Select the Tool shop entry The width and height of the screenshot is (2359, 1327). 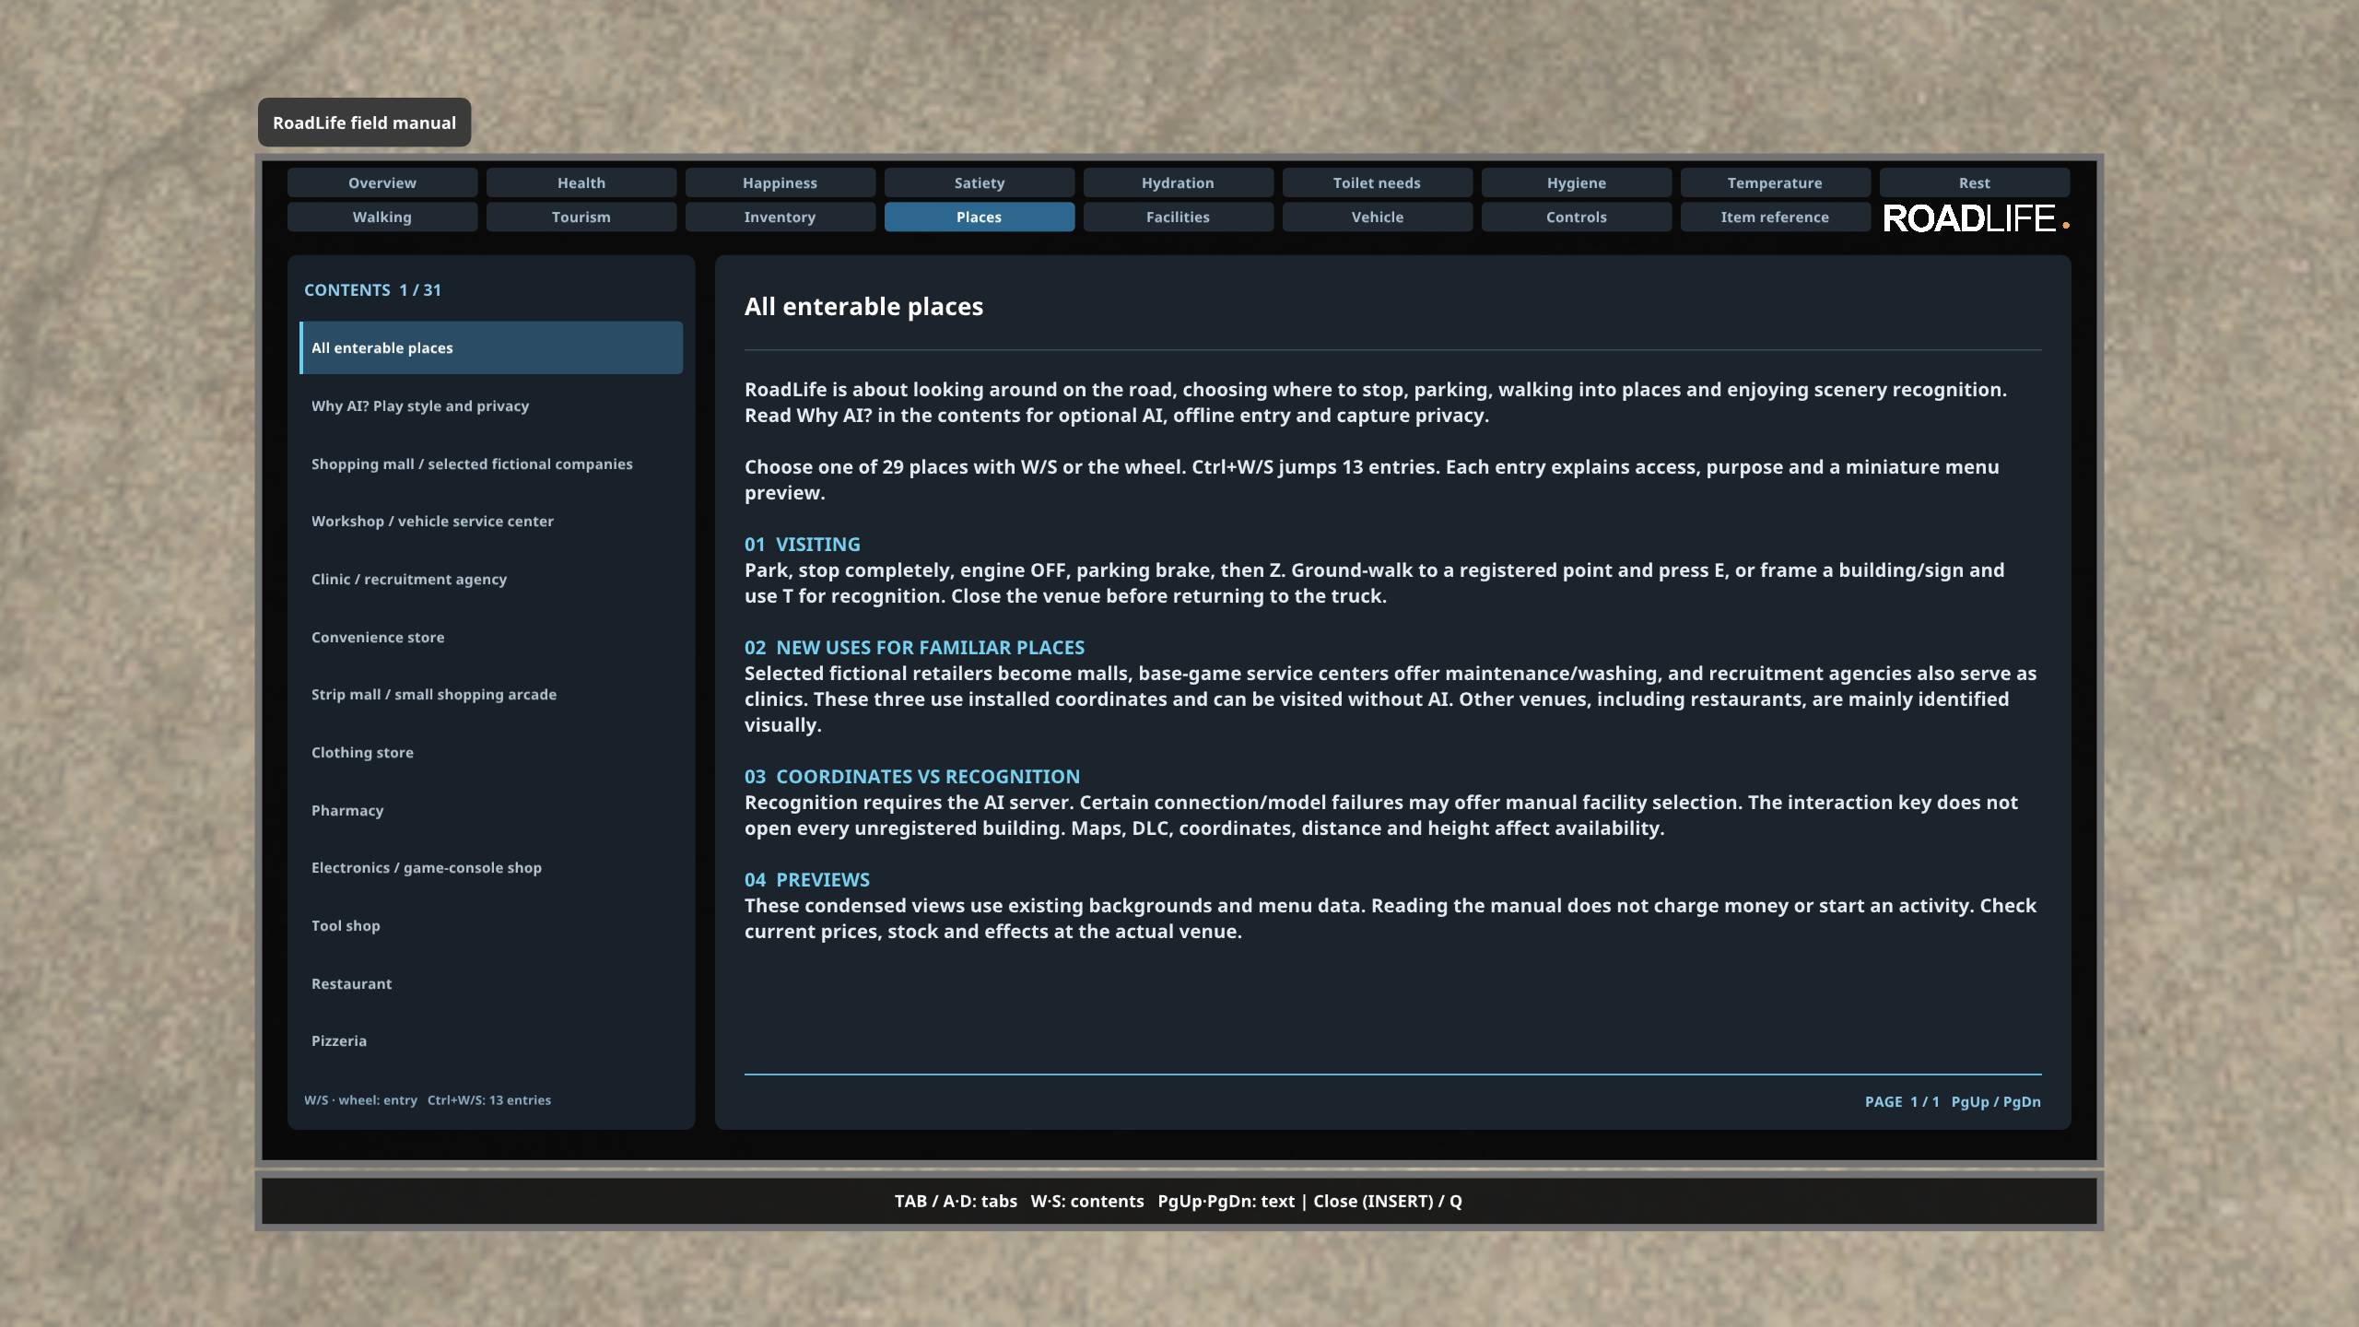click(491, 925)
